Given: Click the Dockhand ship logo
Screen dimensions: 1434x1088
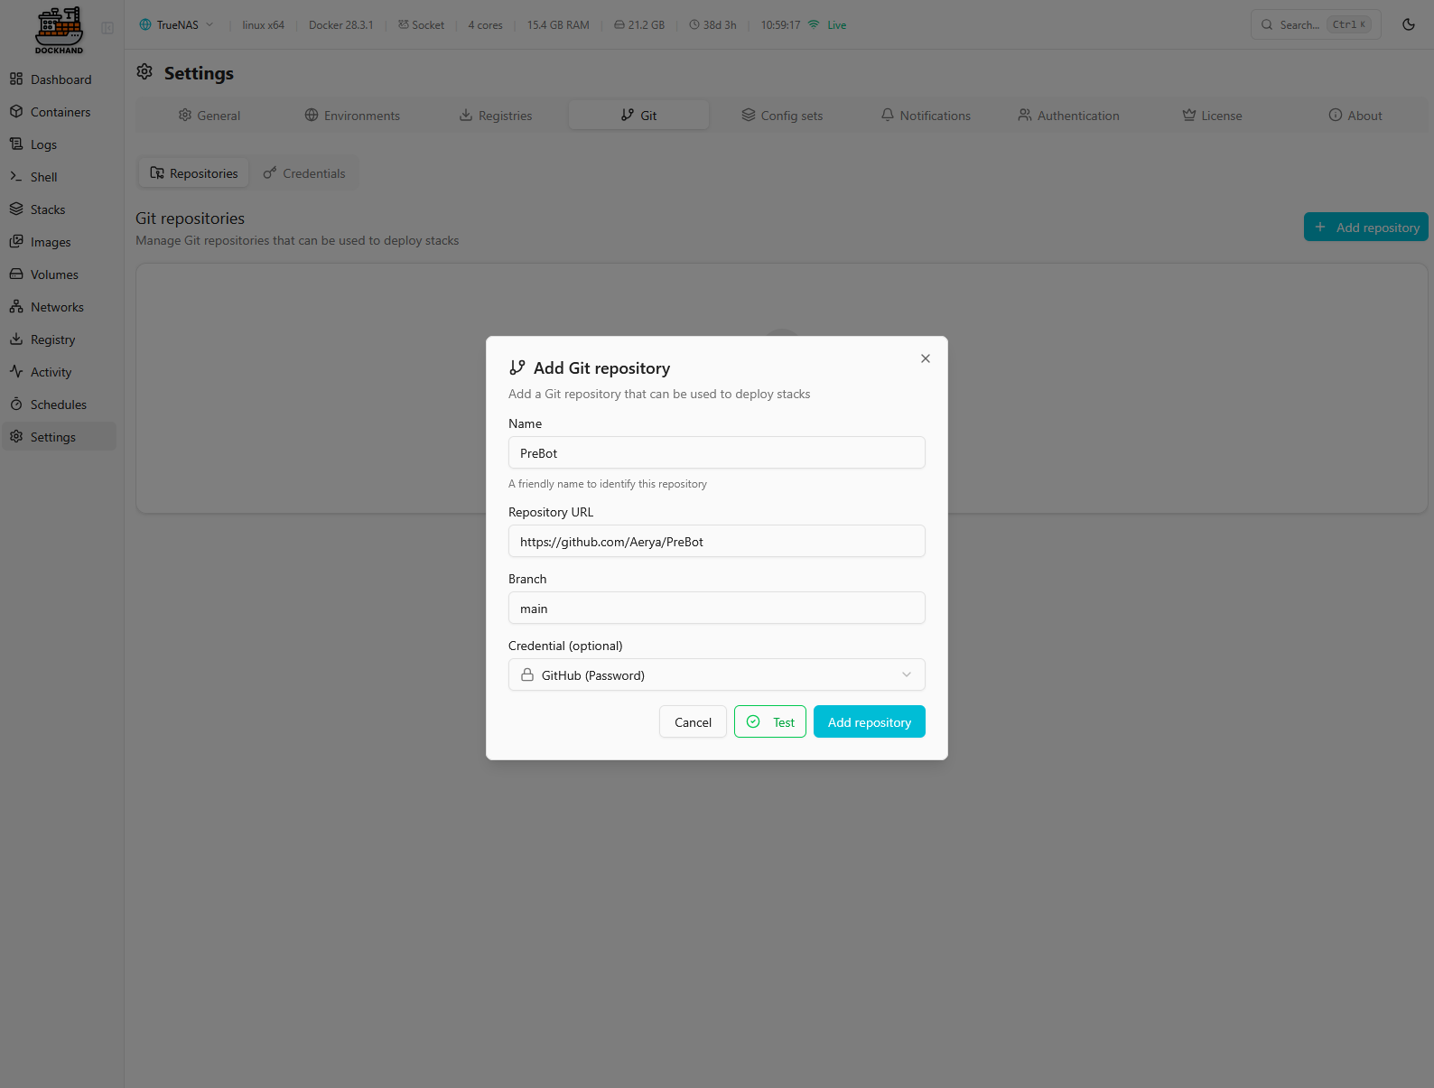Looking at the screenshot, I should [59, 29].
